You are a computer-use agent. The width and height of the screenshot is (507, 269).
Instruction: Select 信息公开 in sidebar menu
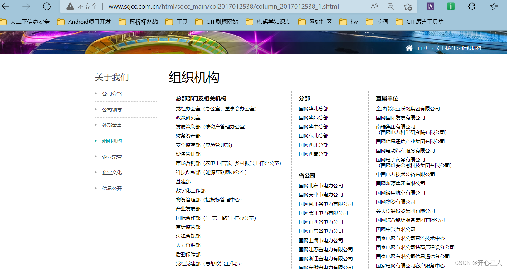tap(112, 188)
